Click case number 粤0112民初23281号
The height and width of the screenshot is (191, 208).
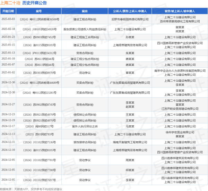tap(40, 93)
